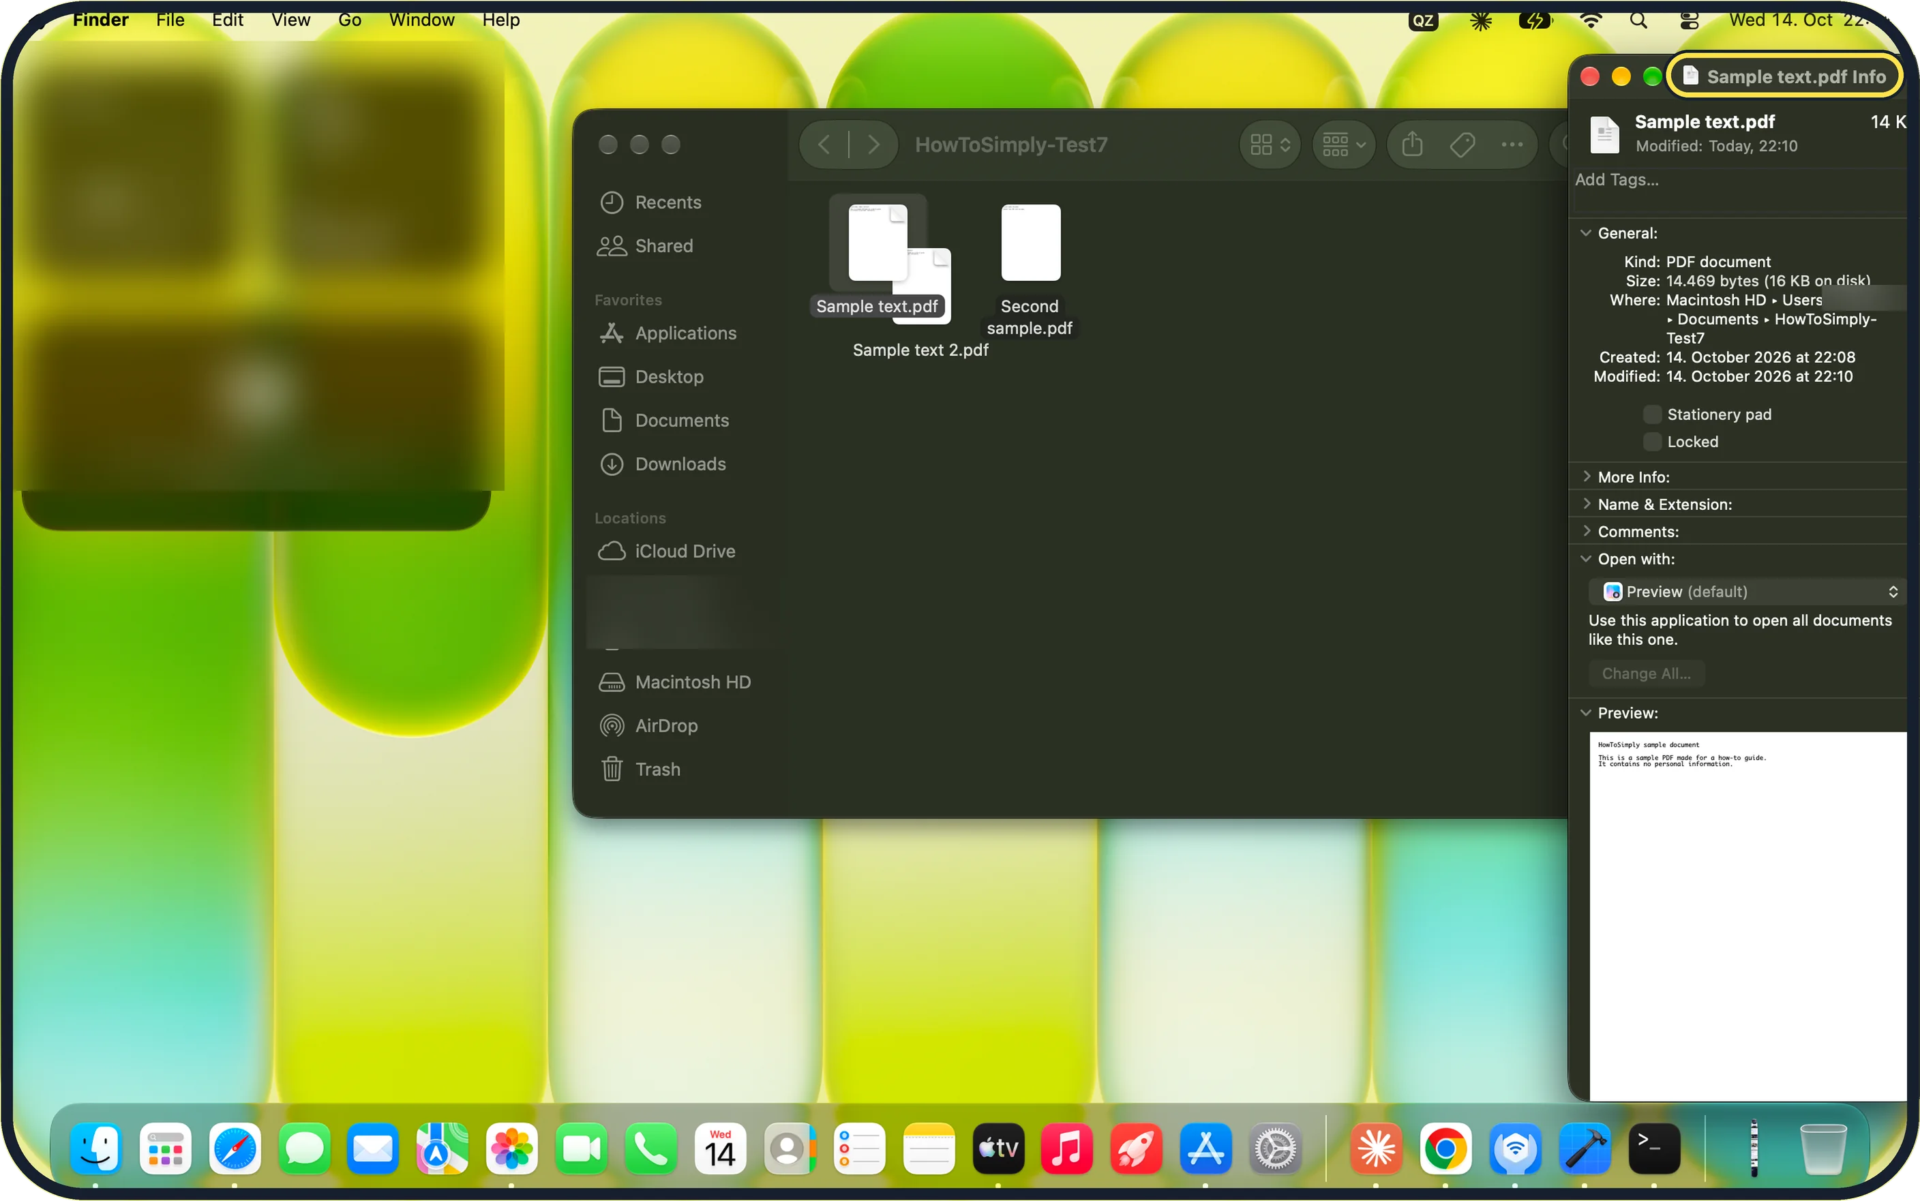Expand the Name & Extension section

click(1586, 504)
